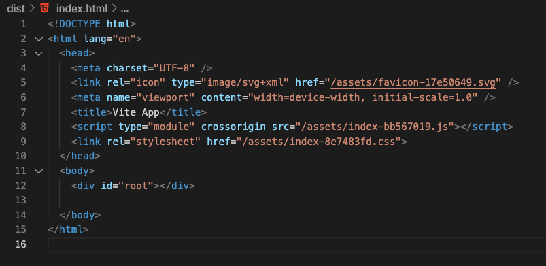Click the "width=device-width, initial-scale=1.0" content value

pos(362,97)
